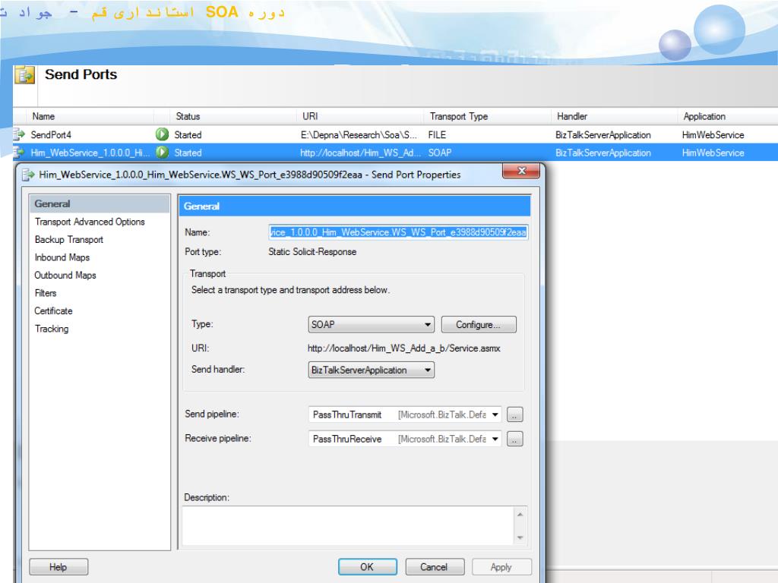Open the Backup Transport page

coord(69,239)
